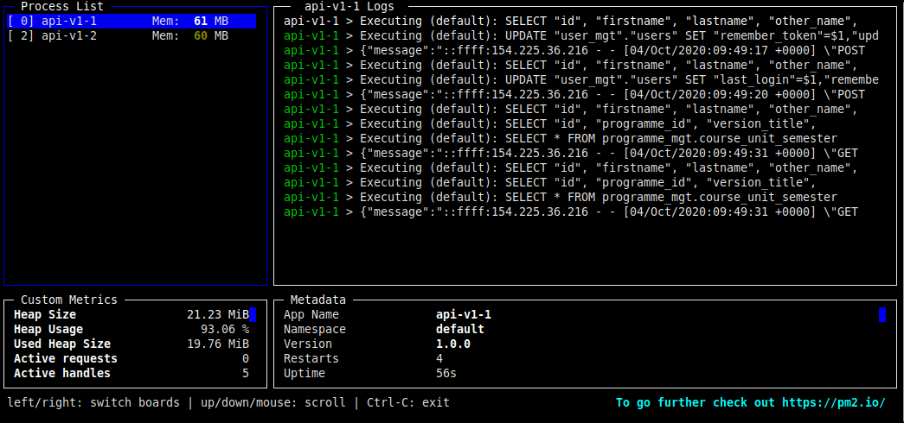Click the Process List panel title
904x423 pixels.
click(62, 7)
